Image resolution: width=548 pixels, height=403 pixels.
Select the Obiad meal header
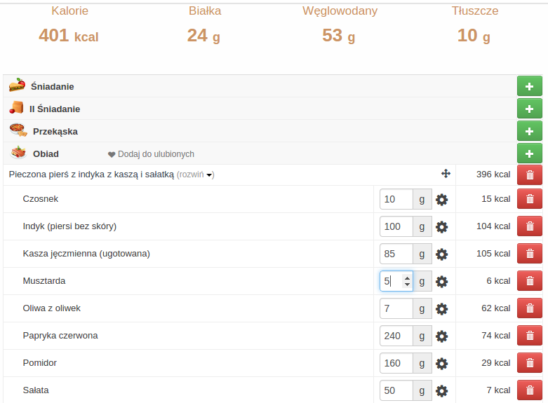46,153
